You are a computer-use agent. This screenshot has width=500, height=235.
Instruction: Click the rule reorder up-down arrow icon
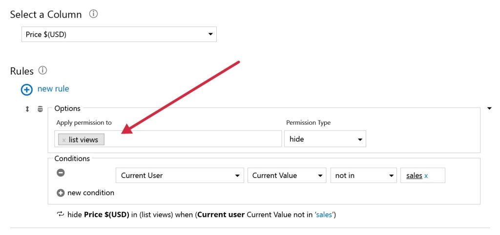click(27, 109)
